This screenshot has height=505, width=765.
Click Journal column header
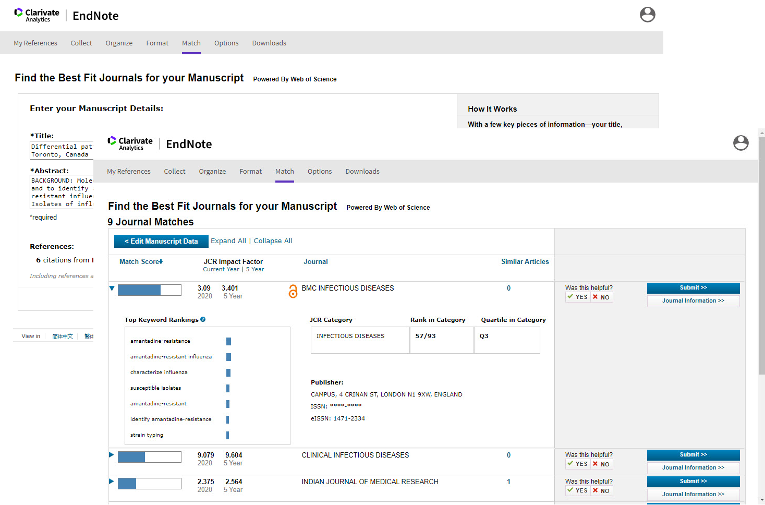[316, 261]
